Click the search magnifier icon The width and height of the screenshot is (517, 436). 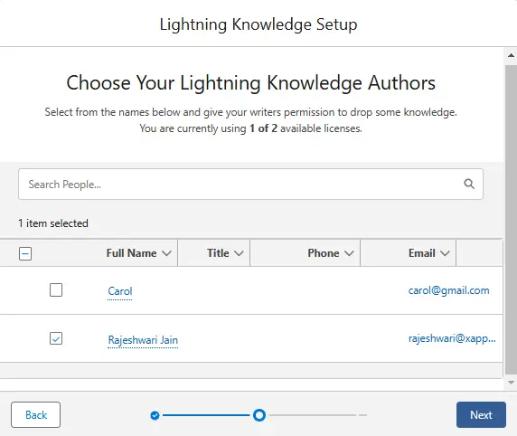tap(469, 184)
